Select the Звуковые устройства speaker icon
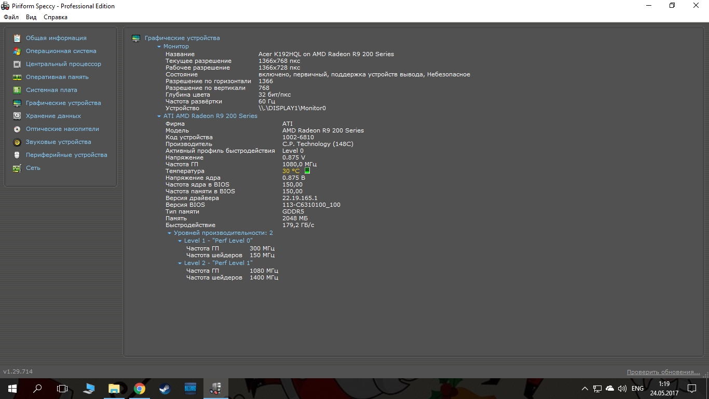This screenshot has height=399, width=709. pyautogui.click(x=17, y=142)
